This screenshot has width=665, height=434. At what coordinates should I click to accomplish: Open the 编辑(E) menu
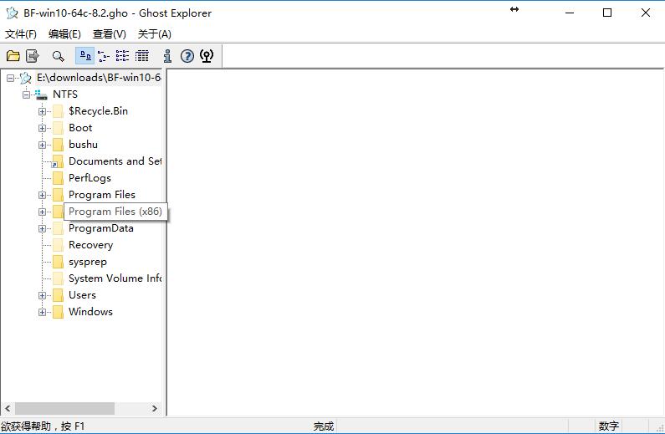tap(64, 34)
